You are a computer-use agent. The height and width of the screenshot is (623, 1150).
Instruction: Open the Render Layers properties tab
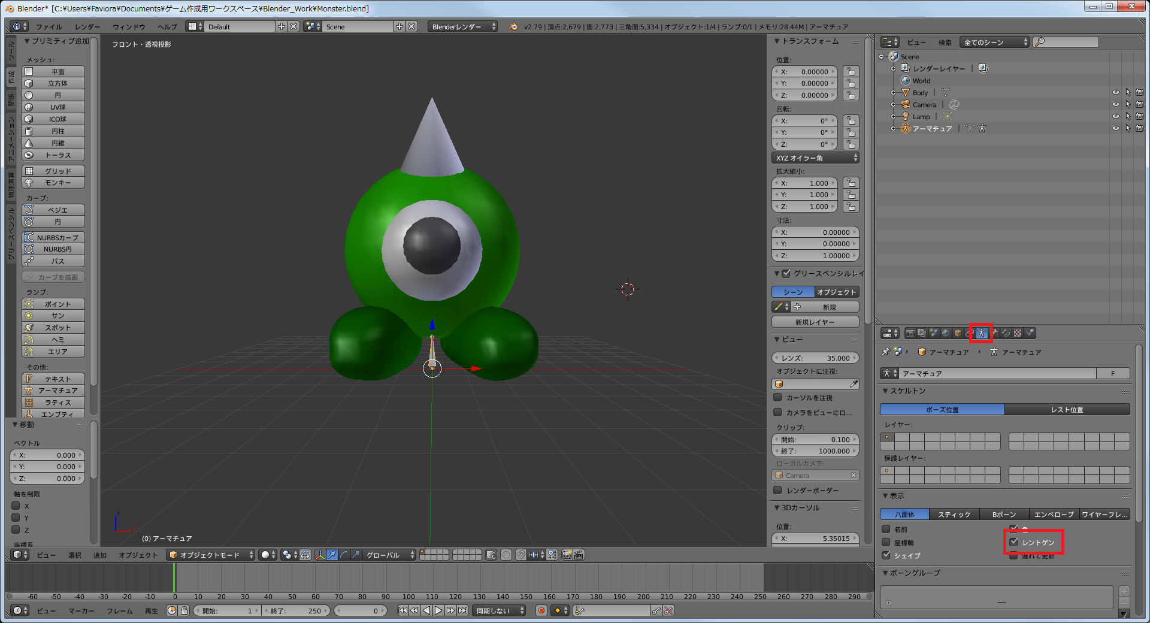[x=922, y=333]
